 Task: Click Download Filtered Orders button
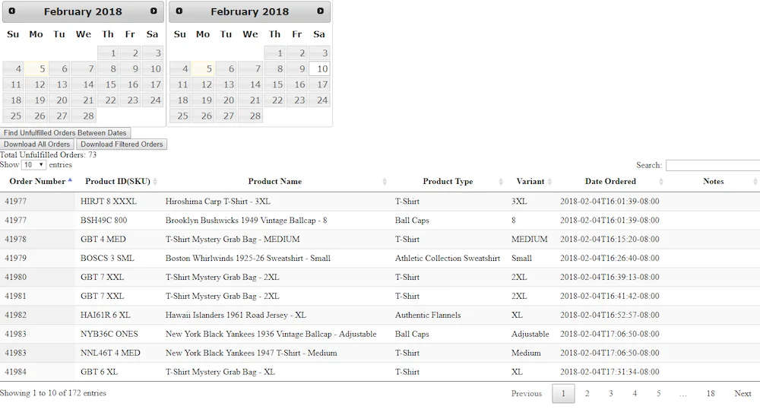[122, 144]
